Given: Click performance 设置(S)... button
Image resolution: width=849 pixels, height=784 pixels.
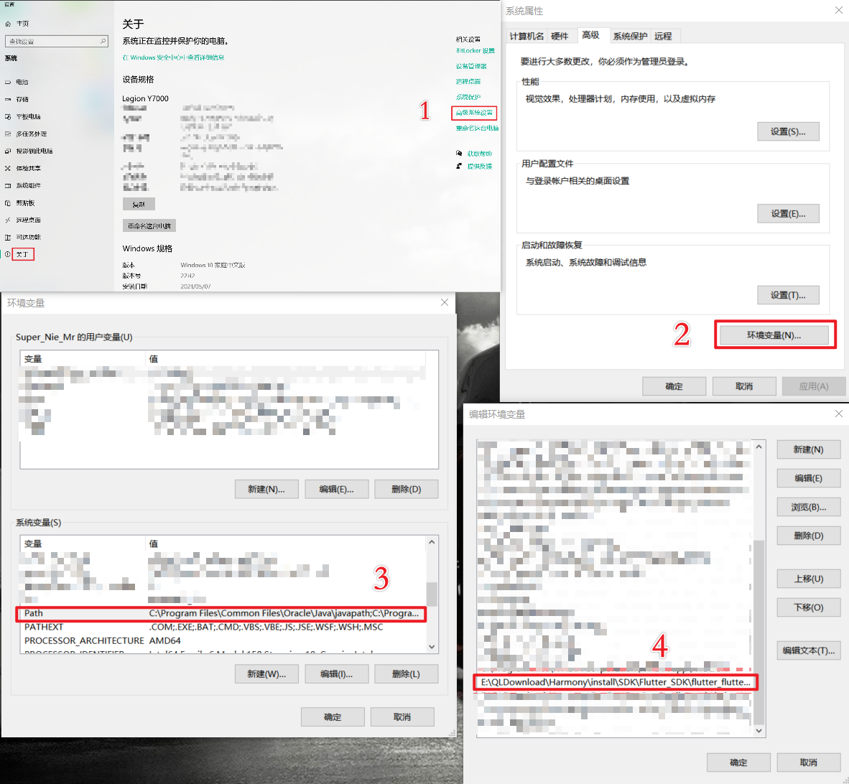Looking at the screenshot, I should pos(788,131).
